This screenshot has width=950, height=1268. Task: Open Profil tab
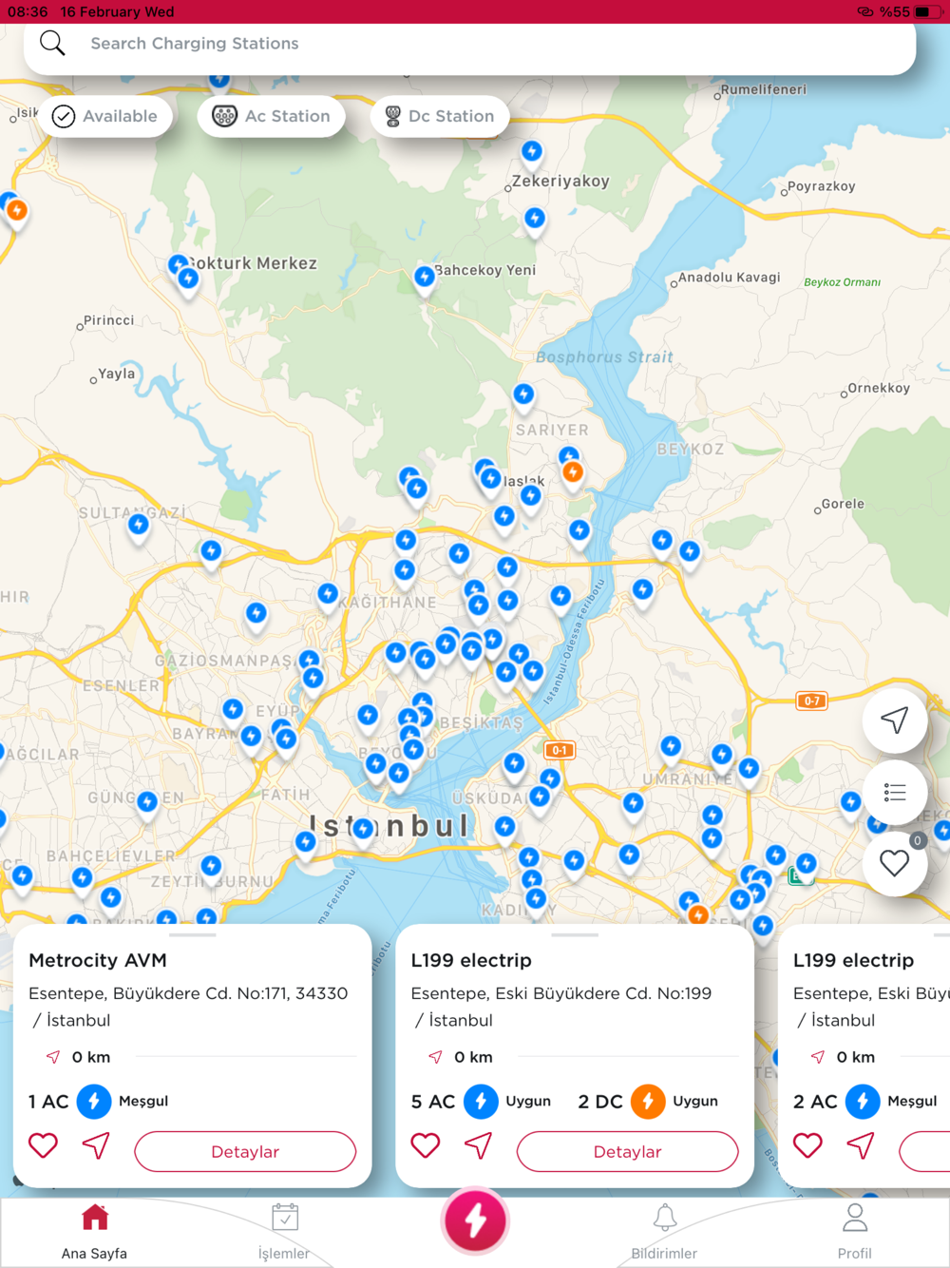[x=854, y=1233]
